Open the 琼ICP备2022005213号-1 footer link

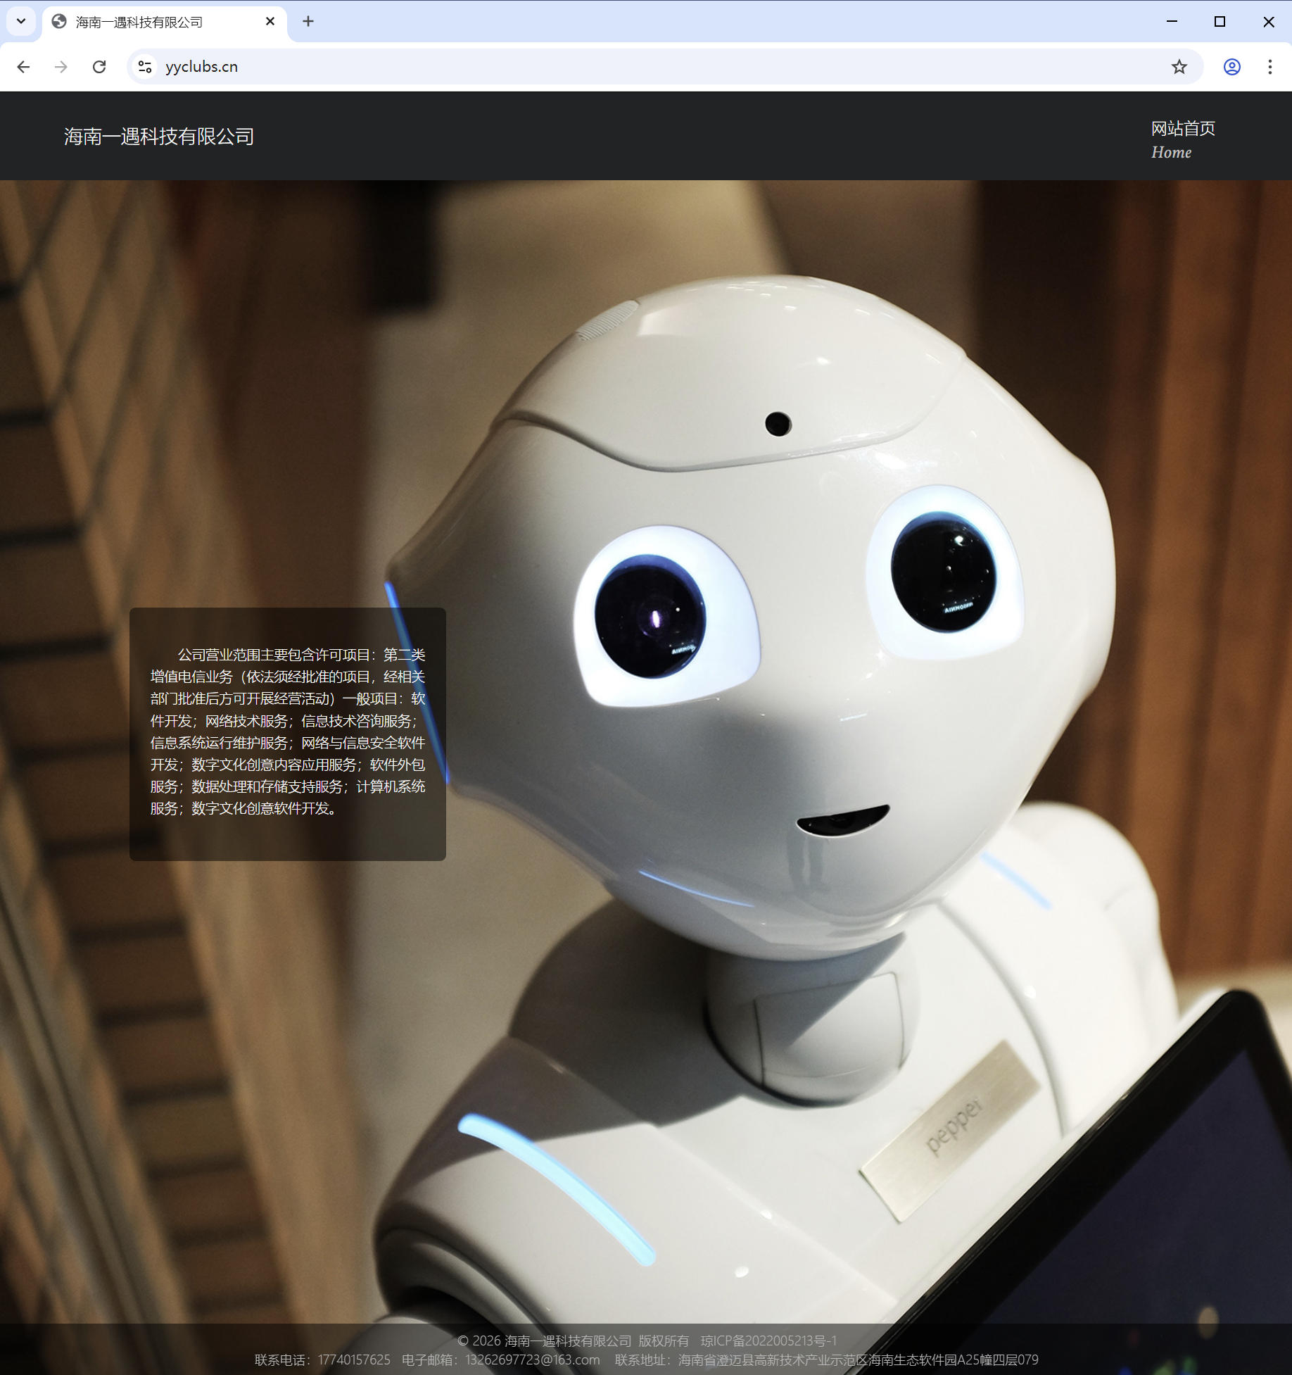pyautogui.click(x=768, y=1341)
